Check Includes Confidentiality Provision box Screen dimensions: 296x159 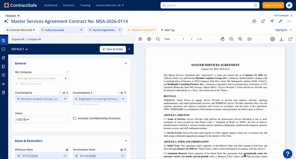click(x=74, y=118)
